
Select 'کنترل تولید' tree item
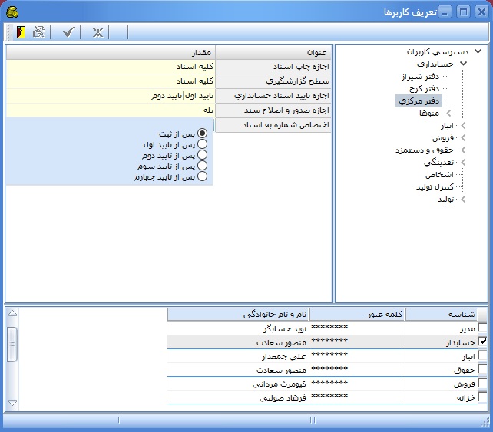coord(431,186)
